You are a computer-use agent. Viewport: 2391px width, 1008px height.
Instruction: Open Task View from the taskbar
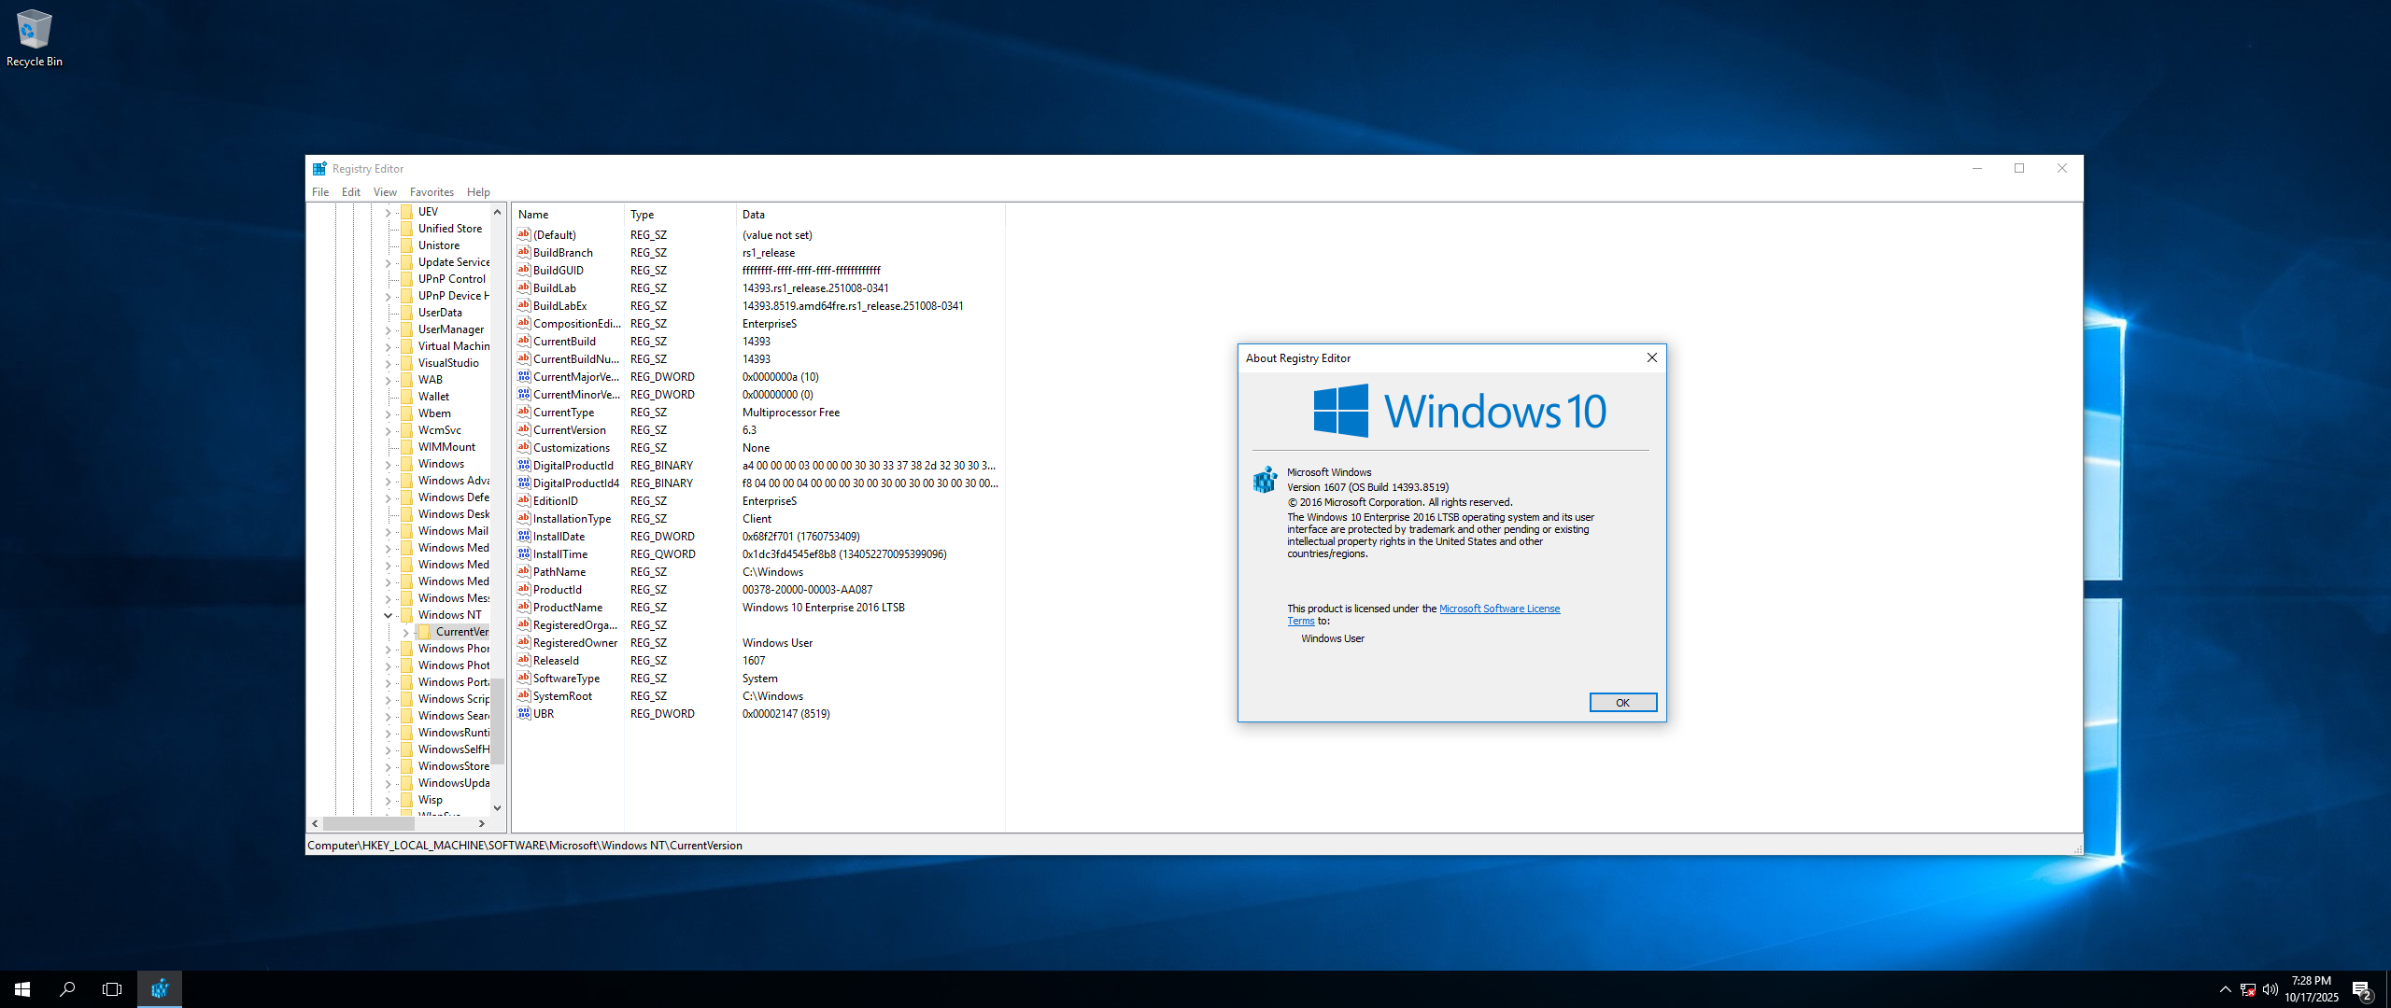pyautogui.click(x=112, y=988)
